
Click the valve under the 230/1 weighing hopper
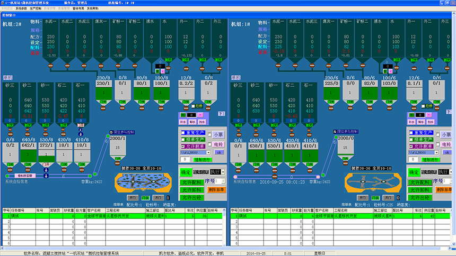pyautogui.click(x=103, y=108)
